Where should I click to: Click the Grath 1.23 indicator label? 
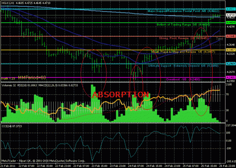pyautogui.click(x=8, y=79)
